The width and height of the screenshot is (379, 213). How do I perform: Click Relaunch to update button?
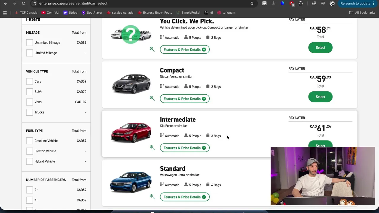[x=355, y=3]
